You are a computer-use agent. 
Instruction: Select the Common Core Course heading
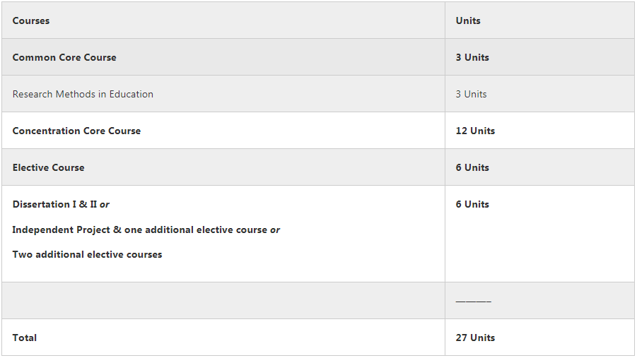[64, 57]
